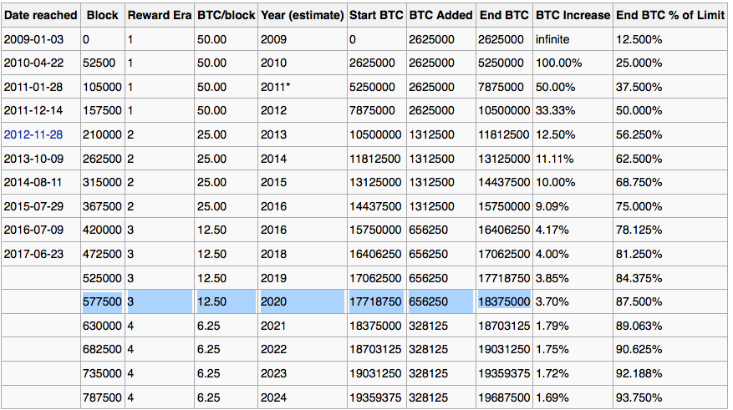The image size is (733, 410).
Task: Click the Start BTC column header
Action: point(376,15)
